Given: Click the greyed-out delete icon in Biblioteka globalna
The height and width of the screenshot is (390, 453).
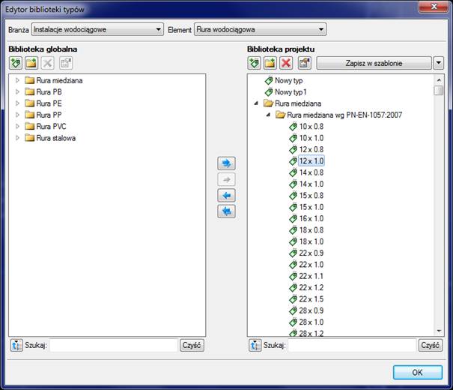Looking at the screenshot, I should pos(47,63).
